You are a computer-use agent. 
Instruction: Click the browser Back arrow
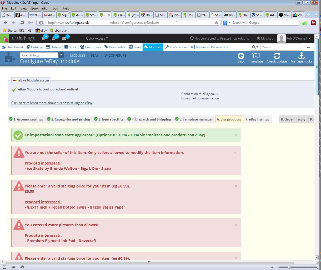click(x=5, y=23)
